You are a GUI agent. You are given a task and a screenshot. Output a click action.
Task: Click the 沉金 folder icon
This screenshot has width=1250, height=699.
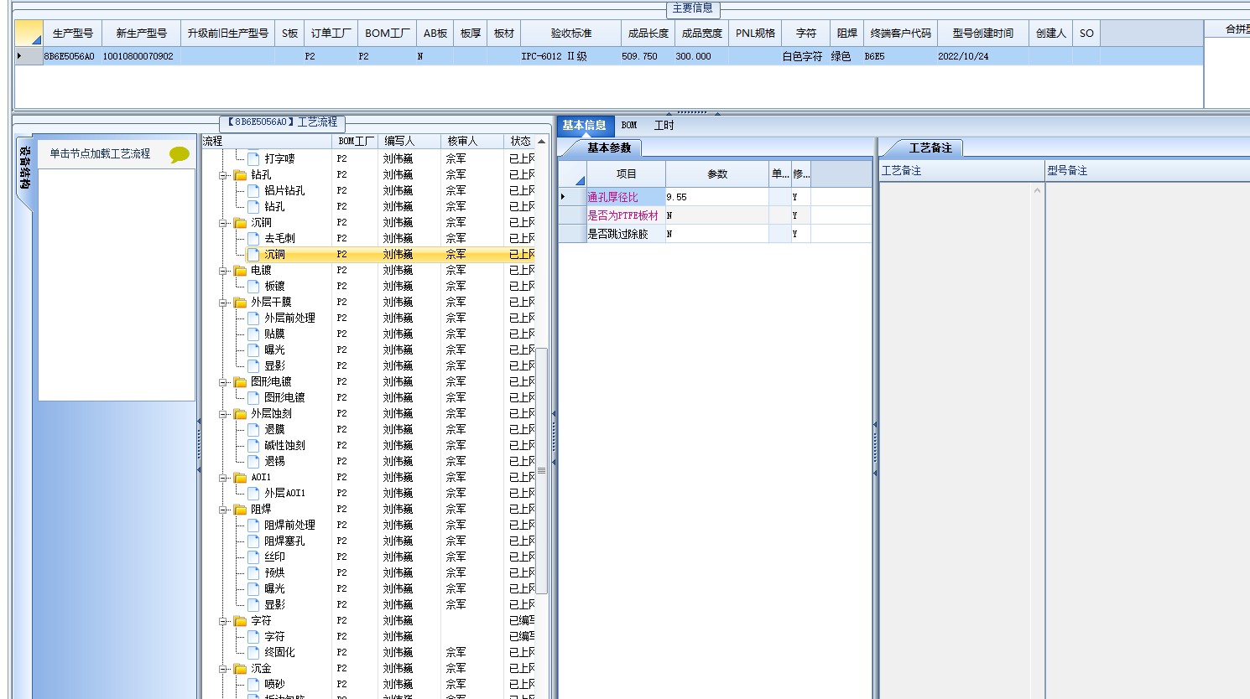240,669
